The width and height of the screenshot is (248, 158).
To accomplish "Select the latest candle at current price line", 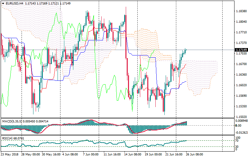I will [186, 50].
